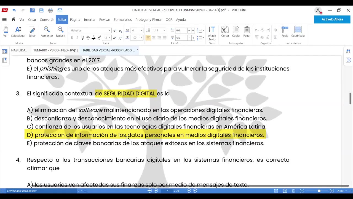Open line spacing 1.15 dropdown
Screen dimensions: 353x199
coord(164,30)
